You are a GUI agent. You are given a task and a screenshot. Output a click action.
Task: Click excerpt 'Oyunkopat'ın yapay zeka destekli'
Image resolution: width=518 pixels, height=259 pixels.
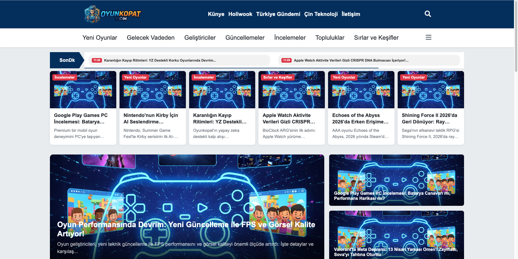216,133
